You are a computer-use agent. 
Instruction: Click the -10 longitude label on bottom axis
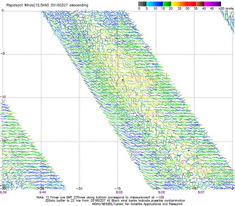click(156, 189)
